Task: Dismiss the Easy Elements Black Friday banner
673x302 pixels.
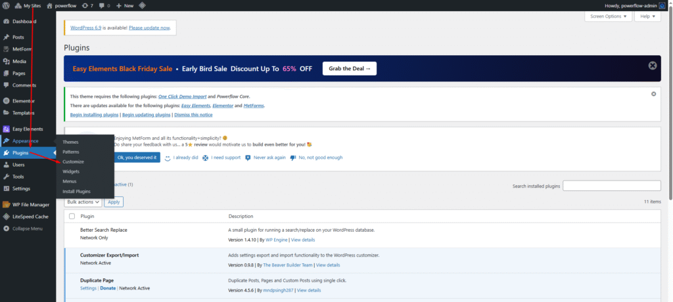Action: 652,66
